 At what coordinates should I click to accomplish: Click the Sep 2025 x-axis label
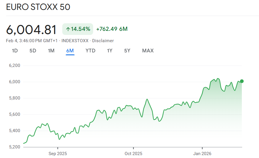click(58, 153)
